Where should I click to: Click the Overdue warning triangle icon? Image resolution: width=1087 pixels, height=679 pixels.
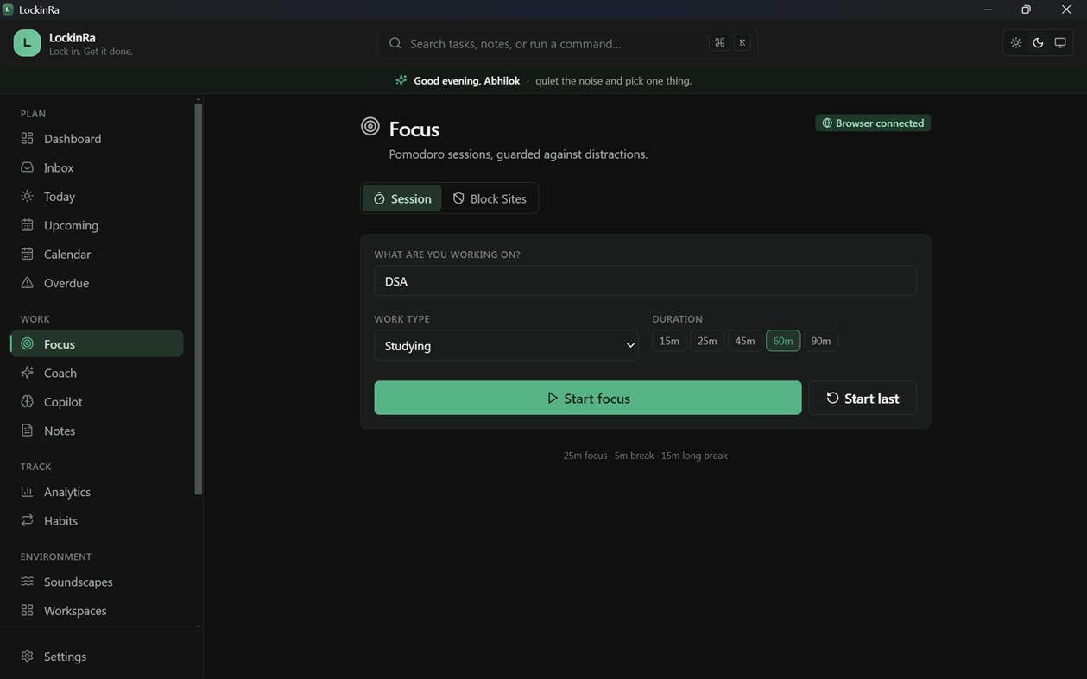(x=27, y=283)
